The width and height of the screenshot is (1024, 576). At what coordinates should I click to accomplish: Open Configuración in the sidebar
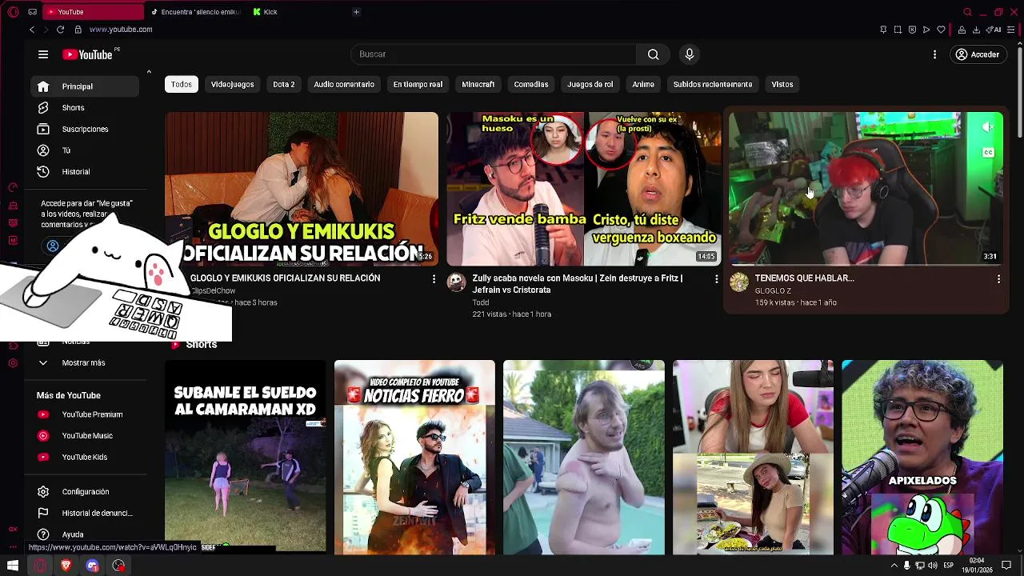84,492
